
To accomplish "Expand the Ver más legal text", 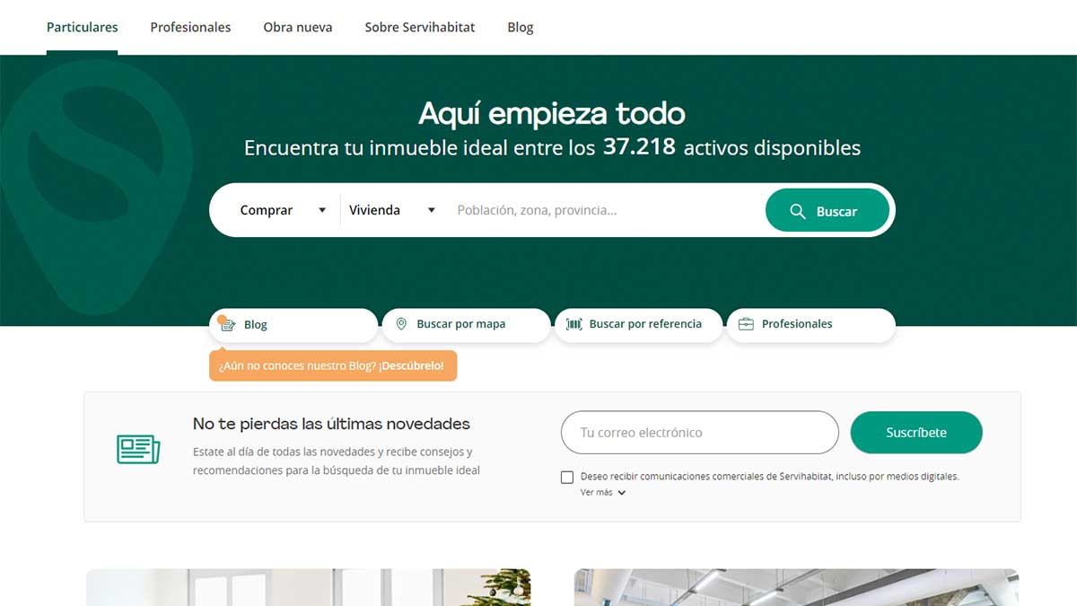I will click(x=602, y=493).
